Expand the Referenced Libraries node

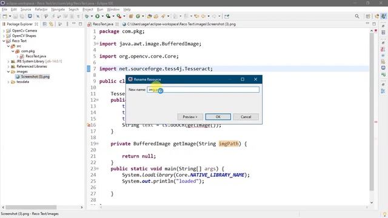8,67
